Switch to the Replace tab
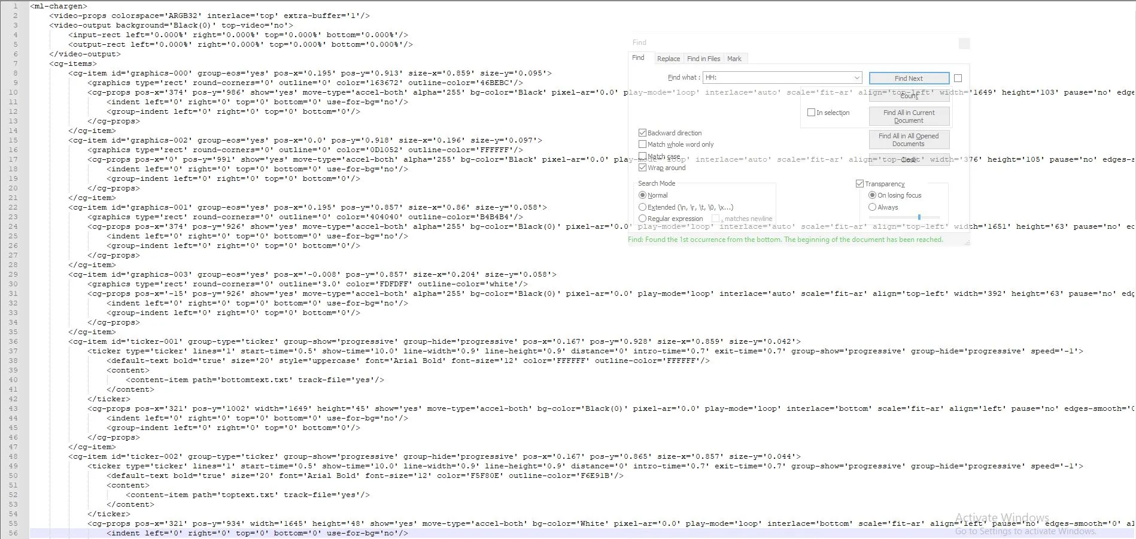 tap(668, 59)
